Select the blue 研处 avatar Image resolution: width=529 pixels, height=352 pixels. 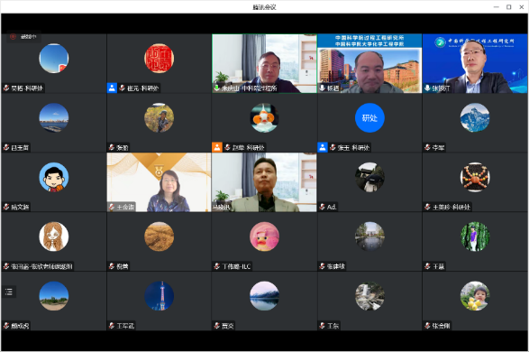369,118
